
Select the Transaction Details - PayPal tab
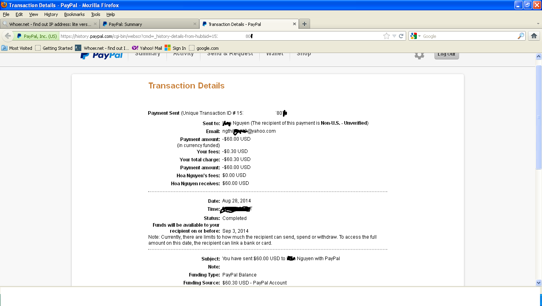click(249, 24)
